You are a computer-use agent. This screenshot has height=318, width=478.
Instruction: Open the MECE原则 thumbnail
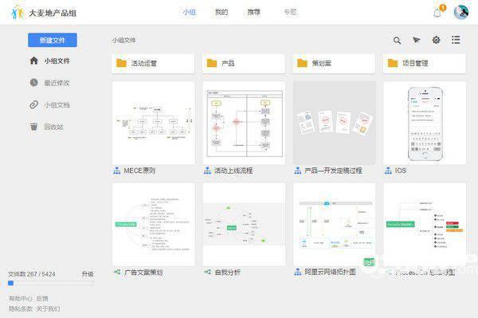(x=153, y=123)
